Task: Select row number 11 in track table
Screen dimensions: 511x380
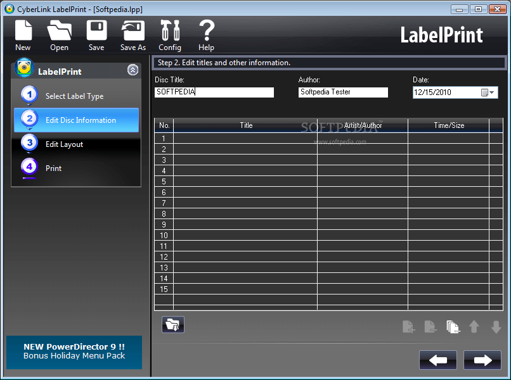Action: [328, 246]
